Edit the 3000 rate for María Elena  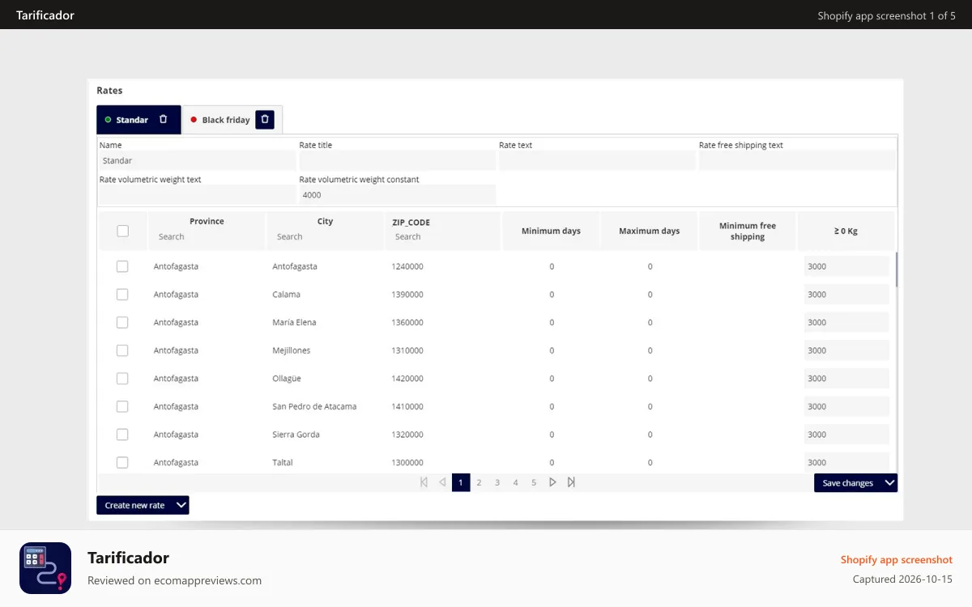pyautogui.click(x=846, y=322)
